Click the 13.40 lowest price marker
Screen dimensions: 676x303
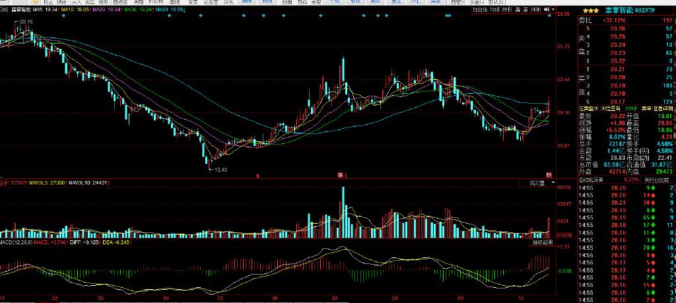pyautogui.click(x=220, y=170)
